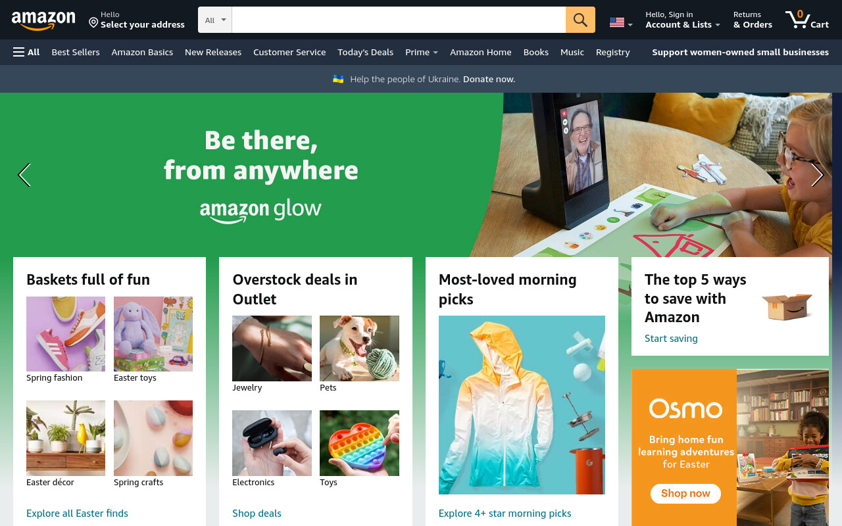
Task: Follow the Donate now link
Action: coord(489,79)
